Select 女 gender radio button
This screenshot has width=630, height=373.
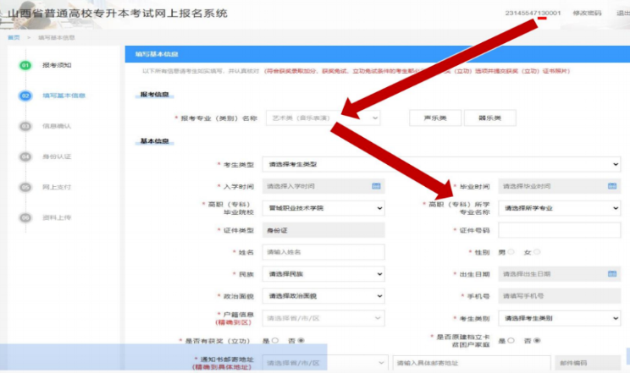(537, 252)
